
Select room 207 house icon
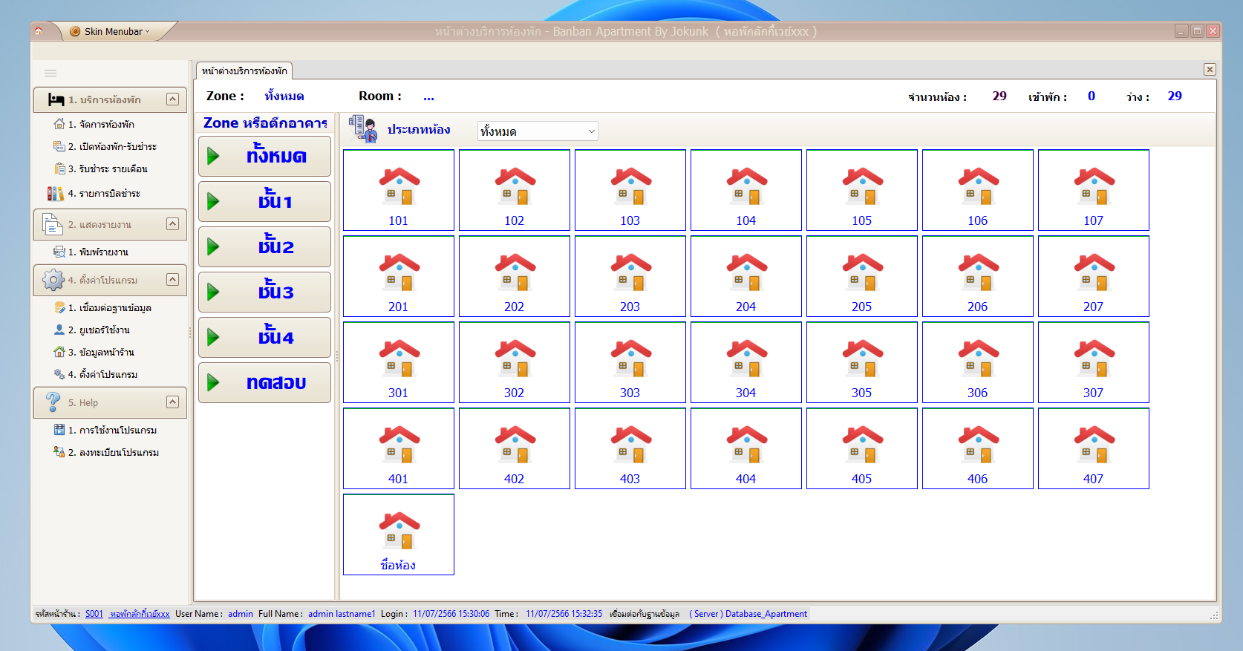(1094, 272)
